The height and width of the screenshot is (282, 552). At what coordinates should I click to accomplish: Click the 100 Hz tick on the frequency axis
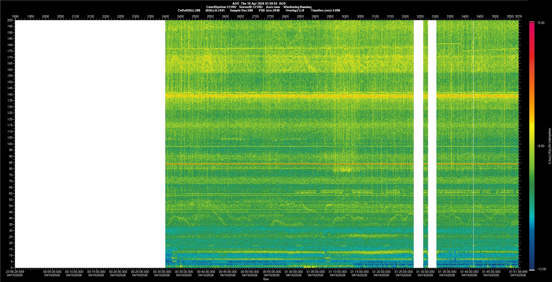(10, 144)
